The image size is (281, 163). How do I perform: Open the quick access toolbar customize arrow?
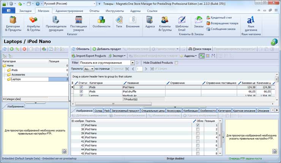[99, 3]
